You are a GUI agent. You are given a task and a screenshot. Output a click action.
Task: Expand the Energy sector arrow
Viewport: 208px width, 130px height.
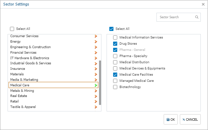[96, 42]
